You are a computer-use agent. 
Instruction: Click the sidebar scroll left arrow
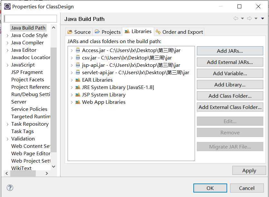coord(7,173)
